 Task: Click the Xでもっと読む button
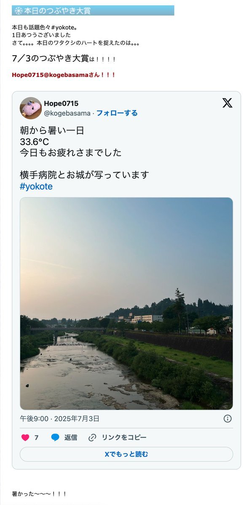coord(126,454)
